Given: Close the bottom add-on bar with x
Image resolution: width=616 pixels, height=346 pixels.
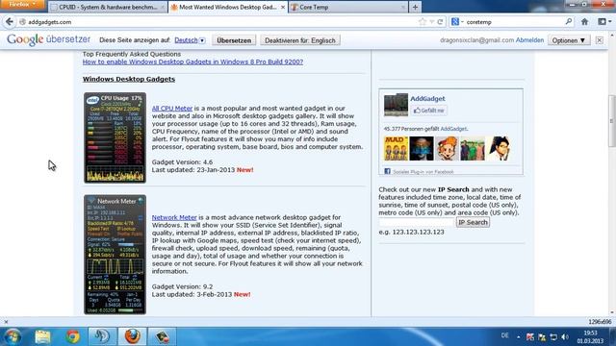Looking at the screenshot, I should coord(6,322).
